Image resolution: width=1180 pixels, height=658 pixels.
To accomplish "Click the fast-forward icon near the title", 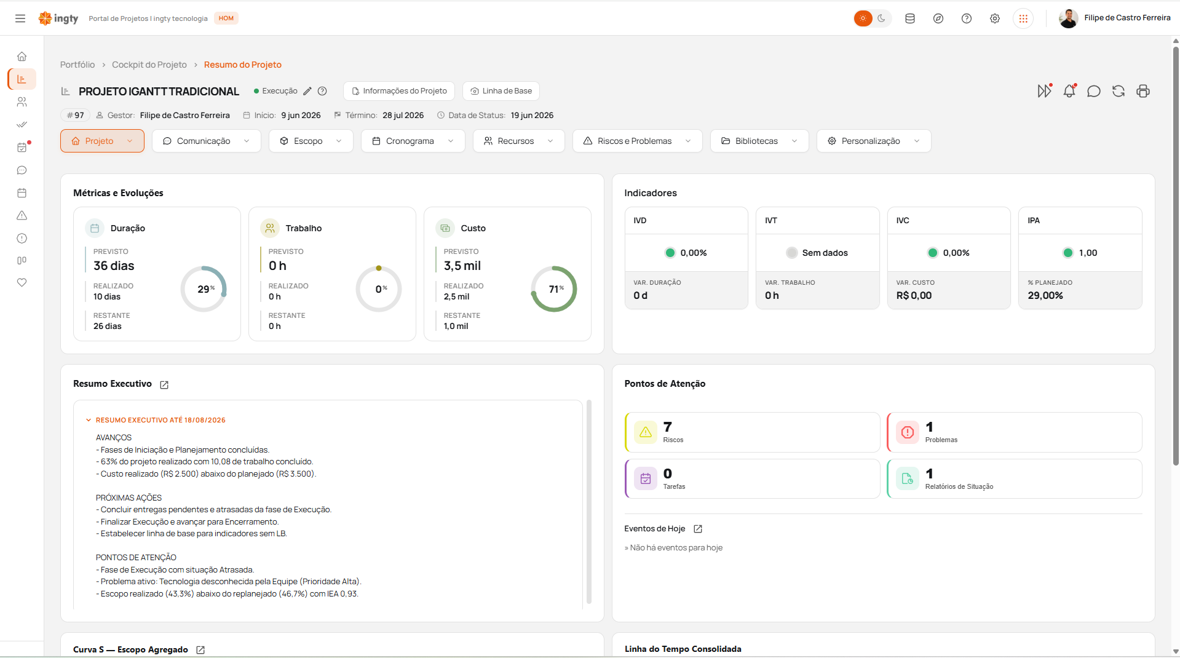I will pyautogui.click(x=1044, y=91).
